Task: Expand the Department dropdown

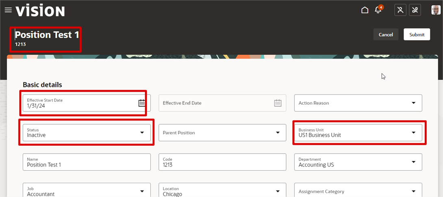Action: [414, 162]
